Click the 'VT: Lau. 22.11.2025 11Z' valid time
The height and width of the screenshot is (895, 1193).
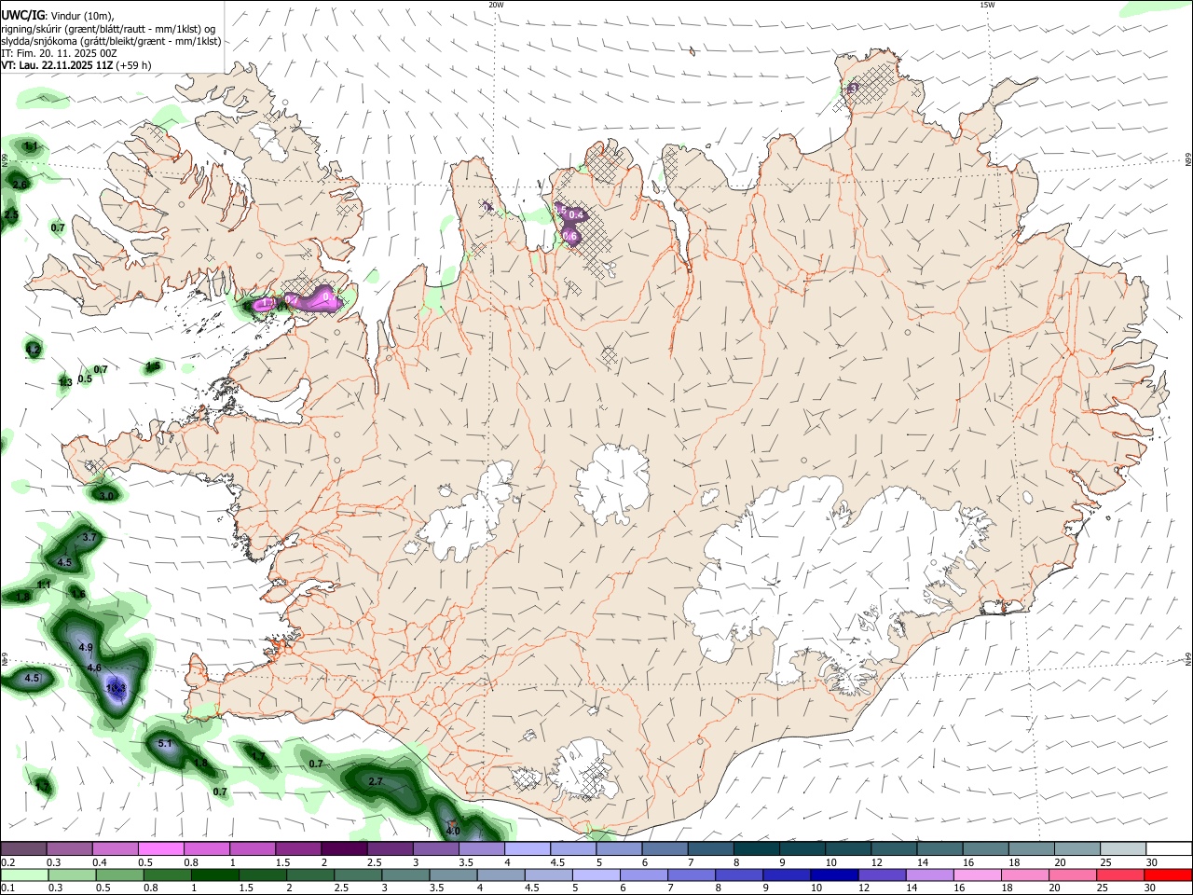(55, 65)
